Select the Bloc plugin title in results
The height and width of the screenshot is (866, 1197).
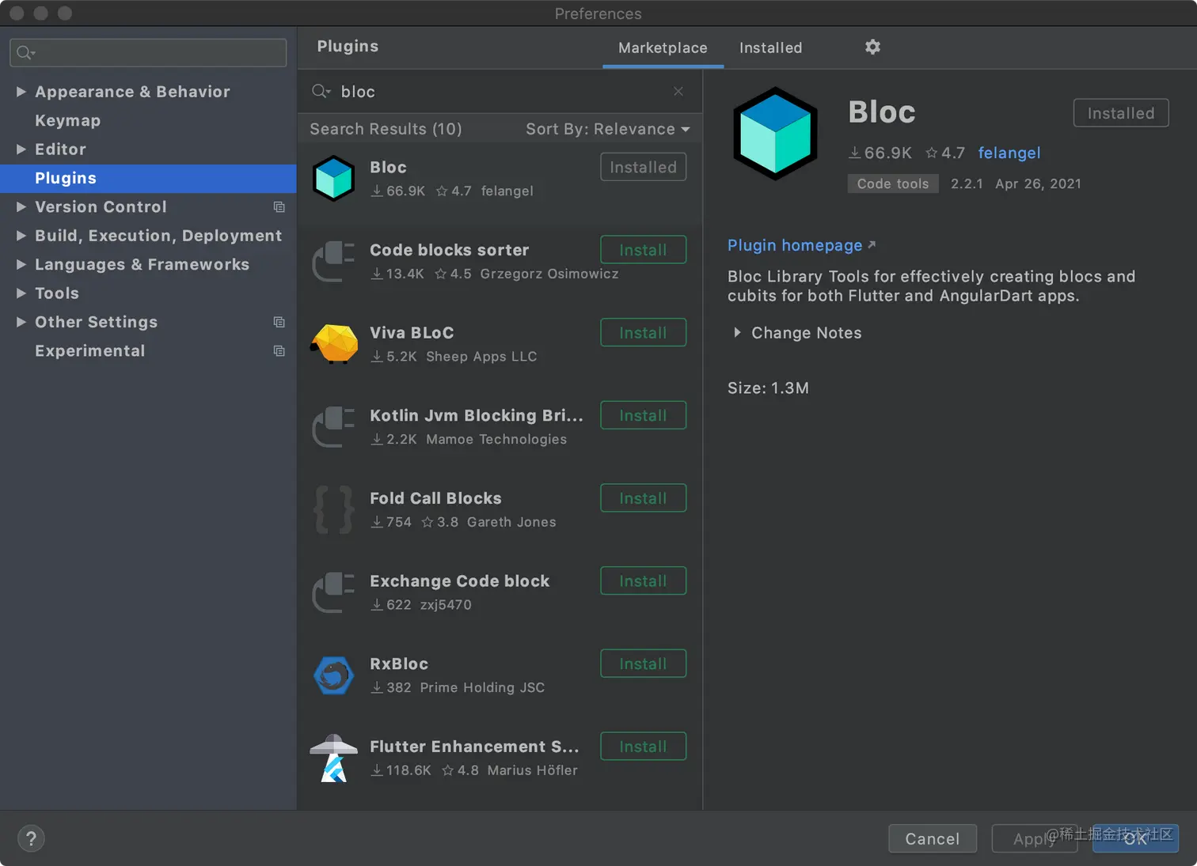tap(388, 167)
